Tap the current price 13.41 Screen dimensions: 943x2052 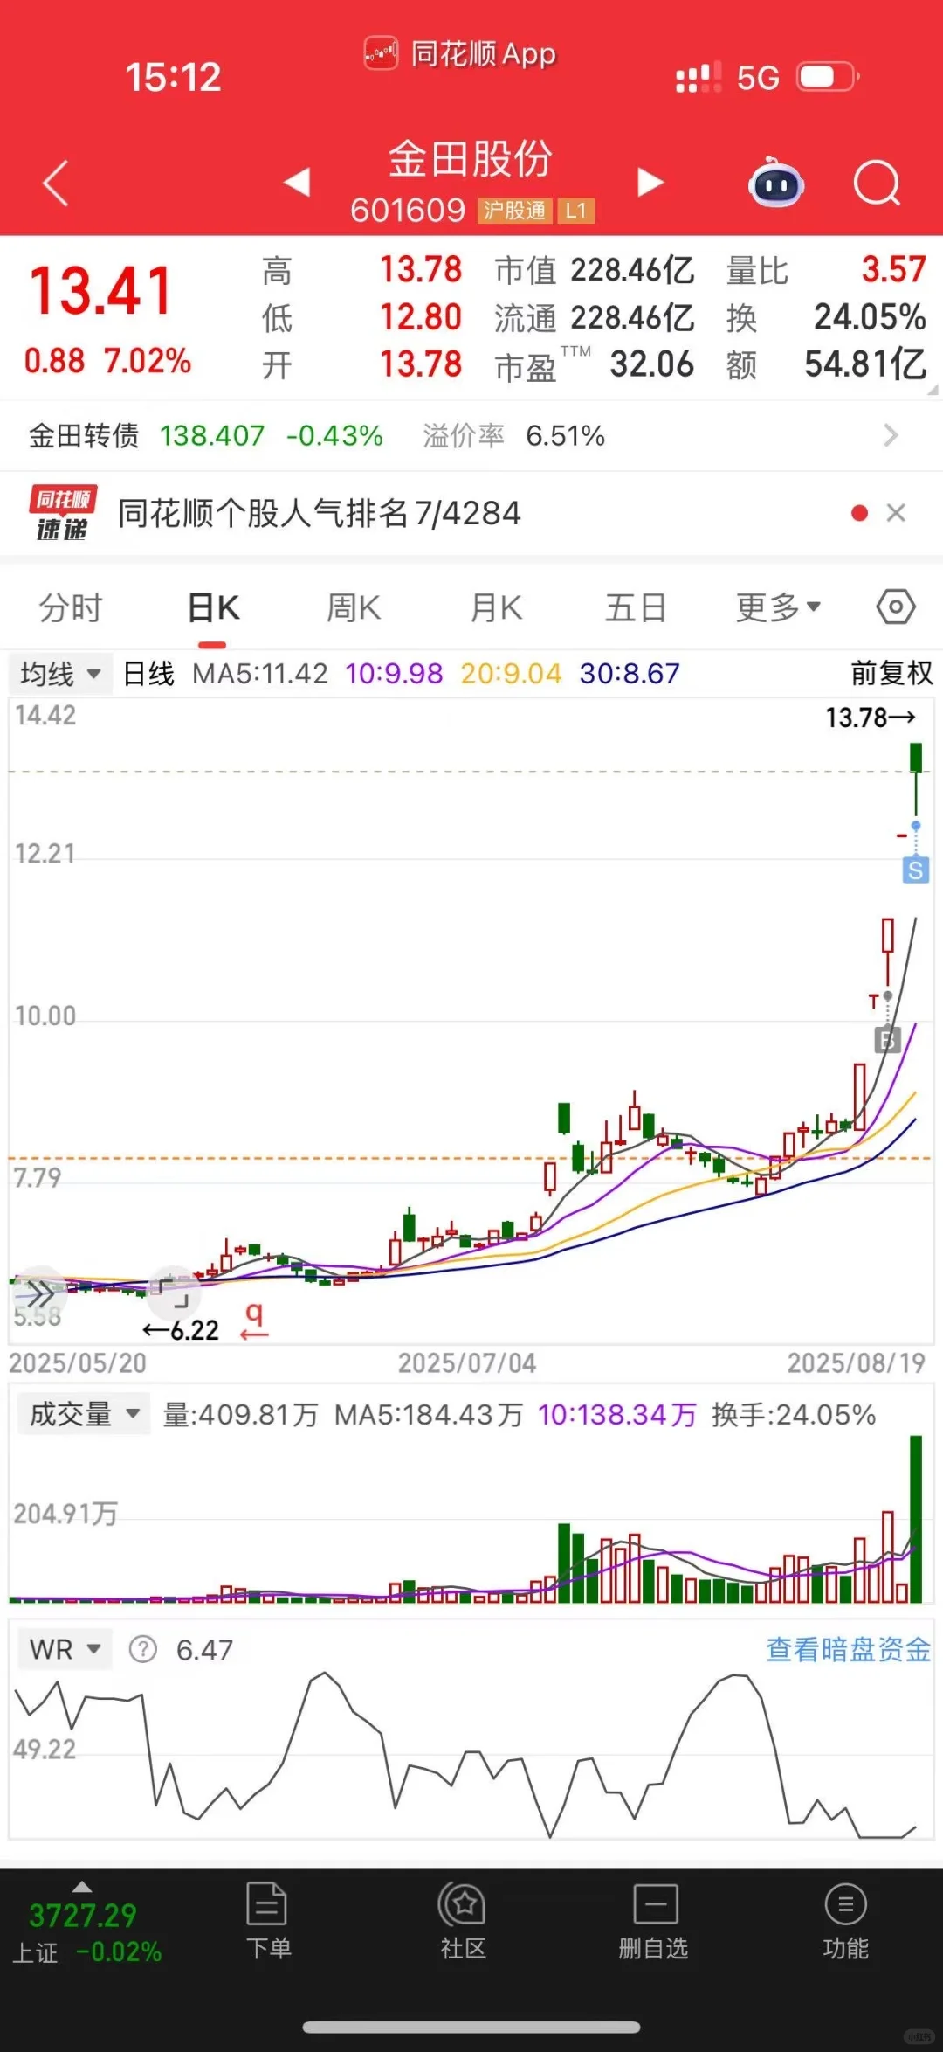coord(101,292)
